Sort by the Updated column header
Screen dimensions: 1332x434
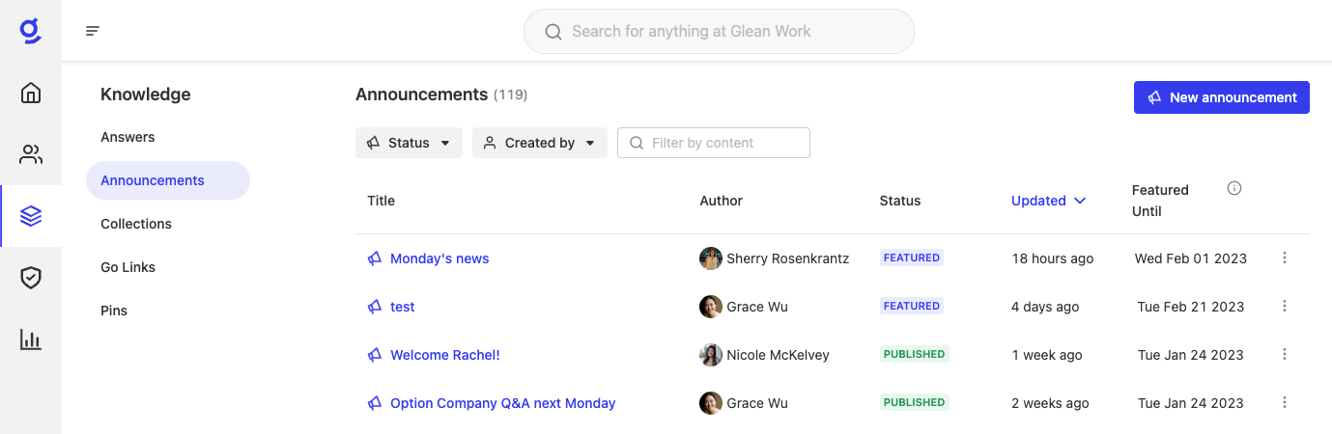tap(1048, 201)
